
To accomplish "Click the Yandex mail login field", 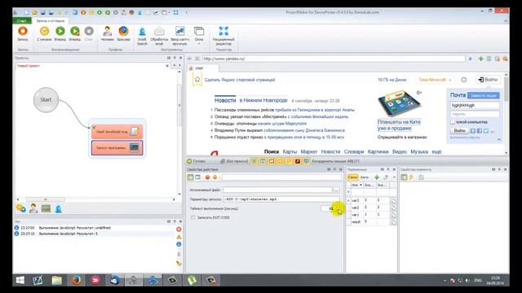I will (x=475, y=105).
